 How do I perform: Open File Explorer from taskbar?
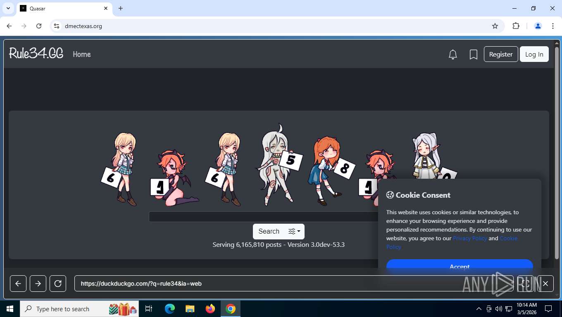[190, 309]
